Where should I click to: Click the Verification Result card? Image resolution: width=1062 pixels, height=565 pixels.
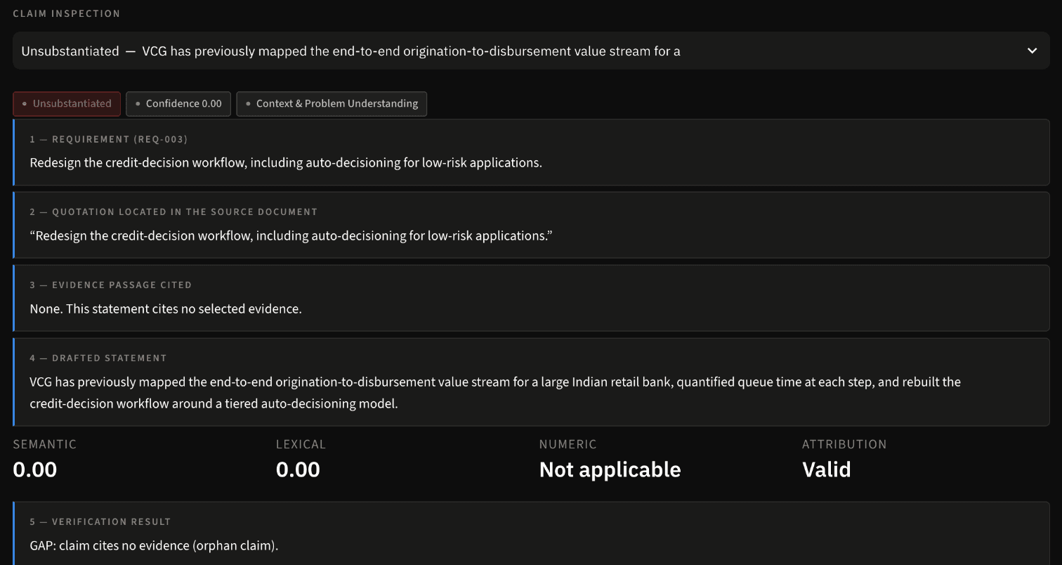coord(531,533)
